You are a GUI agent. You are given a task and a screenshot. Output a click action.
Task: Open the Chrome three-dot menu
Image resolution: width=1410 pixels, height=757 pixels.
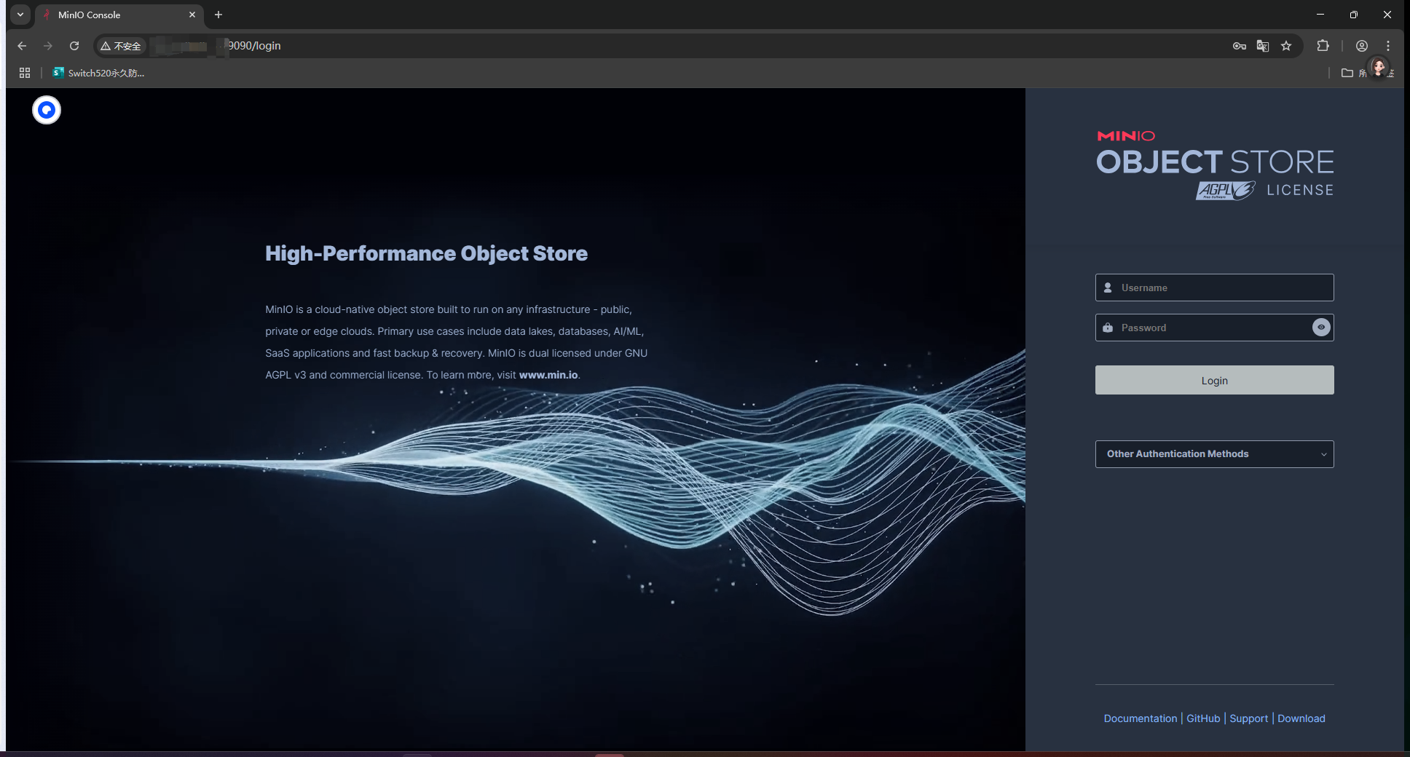1388,46
